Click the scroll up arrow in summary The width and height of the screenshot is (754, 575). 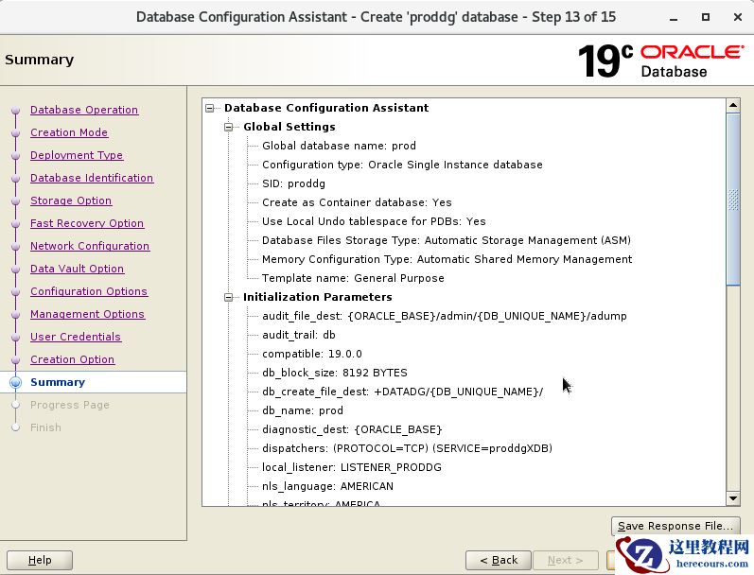pyautogui.click(x=733, y=103)
